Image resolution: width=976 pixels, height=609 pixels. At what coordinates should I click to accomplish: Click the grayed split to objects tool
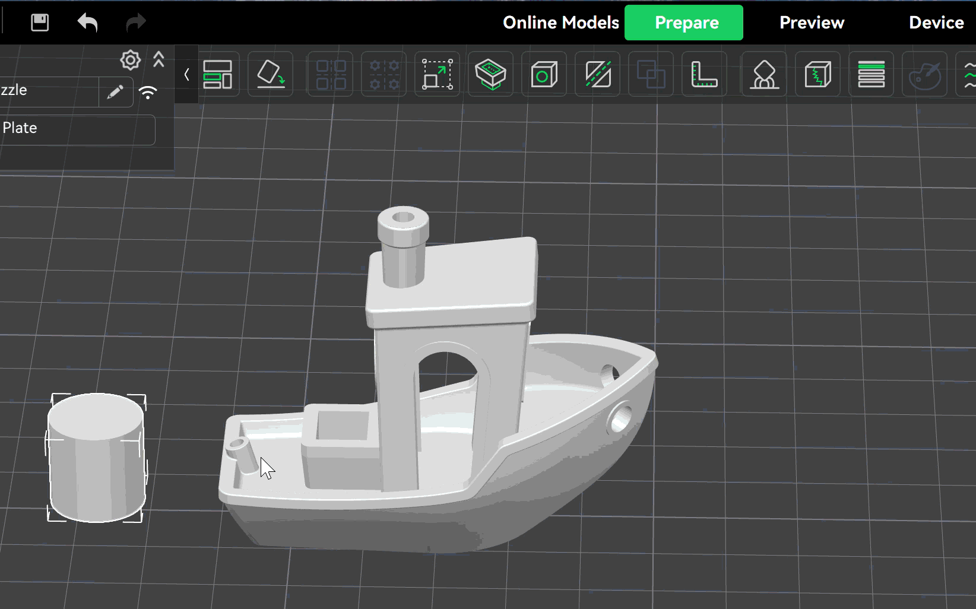(331, 75)
